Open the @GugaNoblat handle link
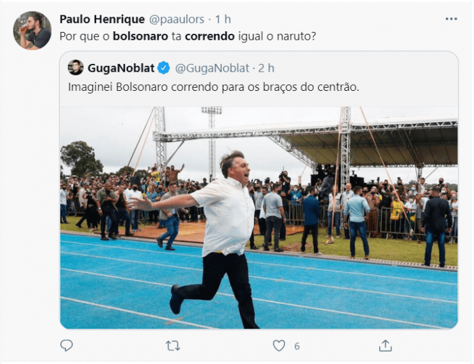Image resolution: width=474 pixels, height=364 pixels. [x=212, y=68]
